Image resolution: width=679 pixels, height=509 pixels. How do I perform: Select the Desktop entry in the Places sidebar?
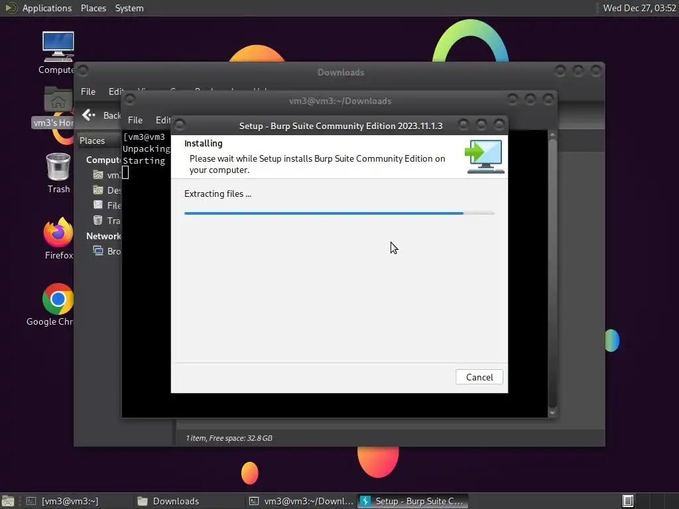click(x=107, y=190)
